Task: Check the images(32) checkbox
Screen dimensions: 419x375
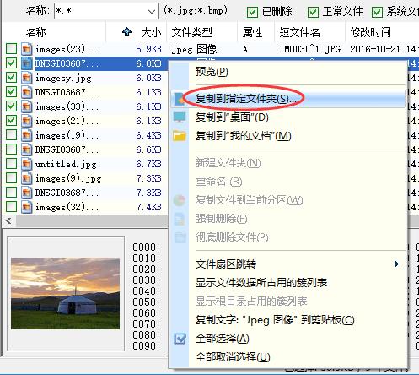Action: pyautogui.click(x=11, y=207)
